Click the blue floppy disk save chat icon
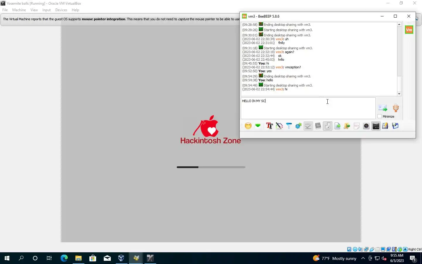Screen dimensions: 422x264 tap(395, 126)
